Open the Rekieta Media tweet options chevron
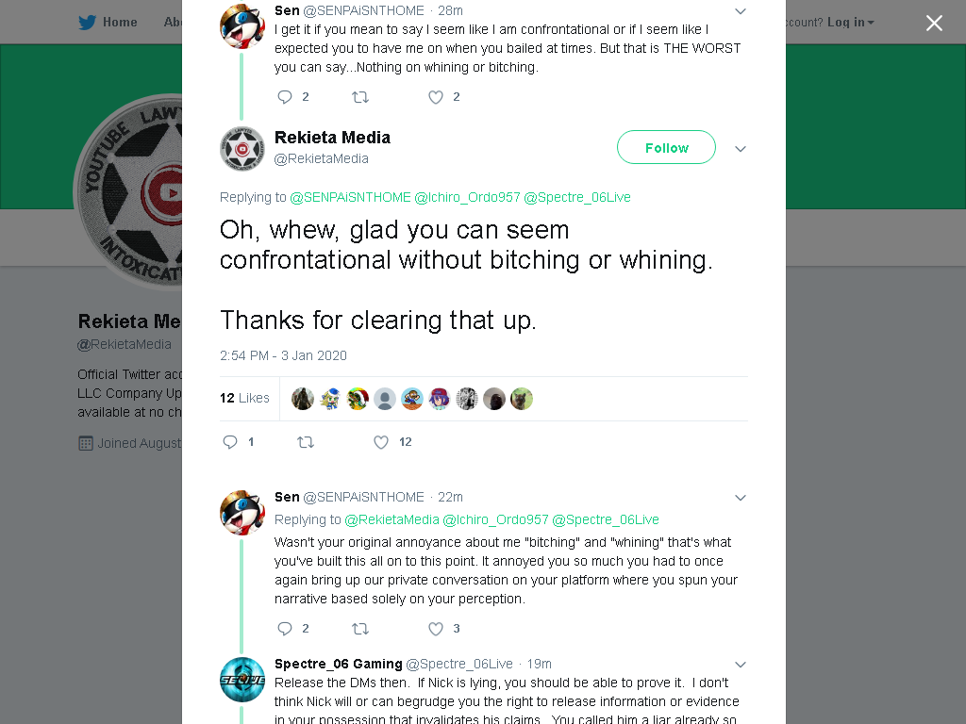 coord(741,148)
